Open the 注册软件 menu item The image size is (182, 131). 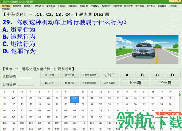(x=173, y=6)
